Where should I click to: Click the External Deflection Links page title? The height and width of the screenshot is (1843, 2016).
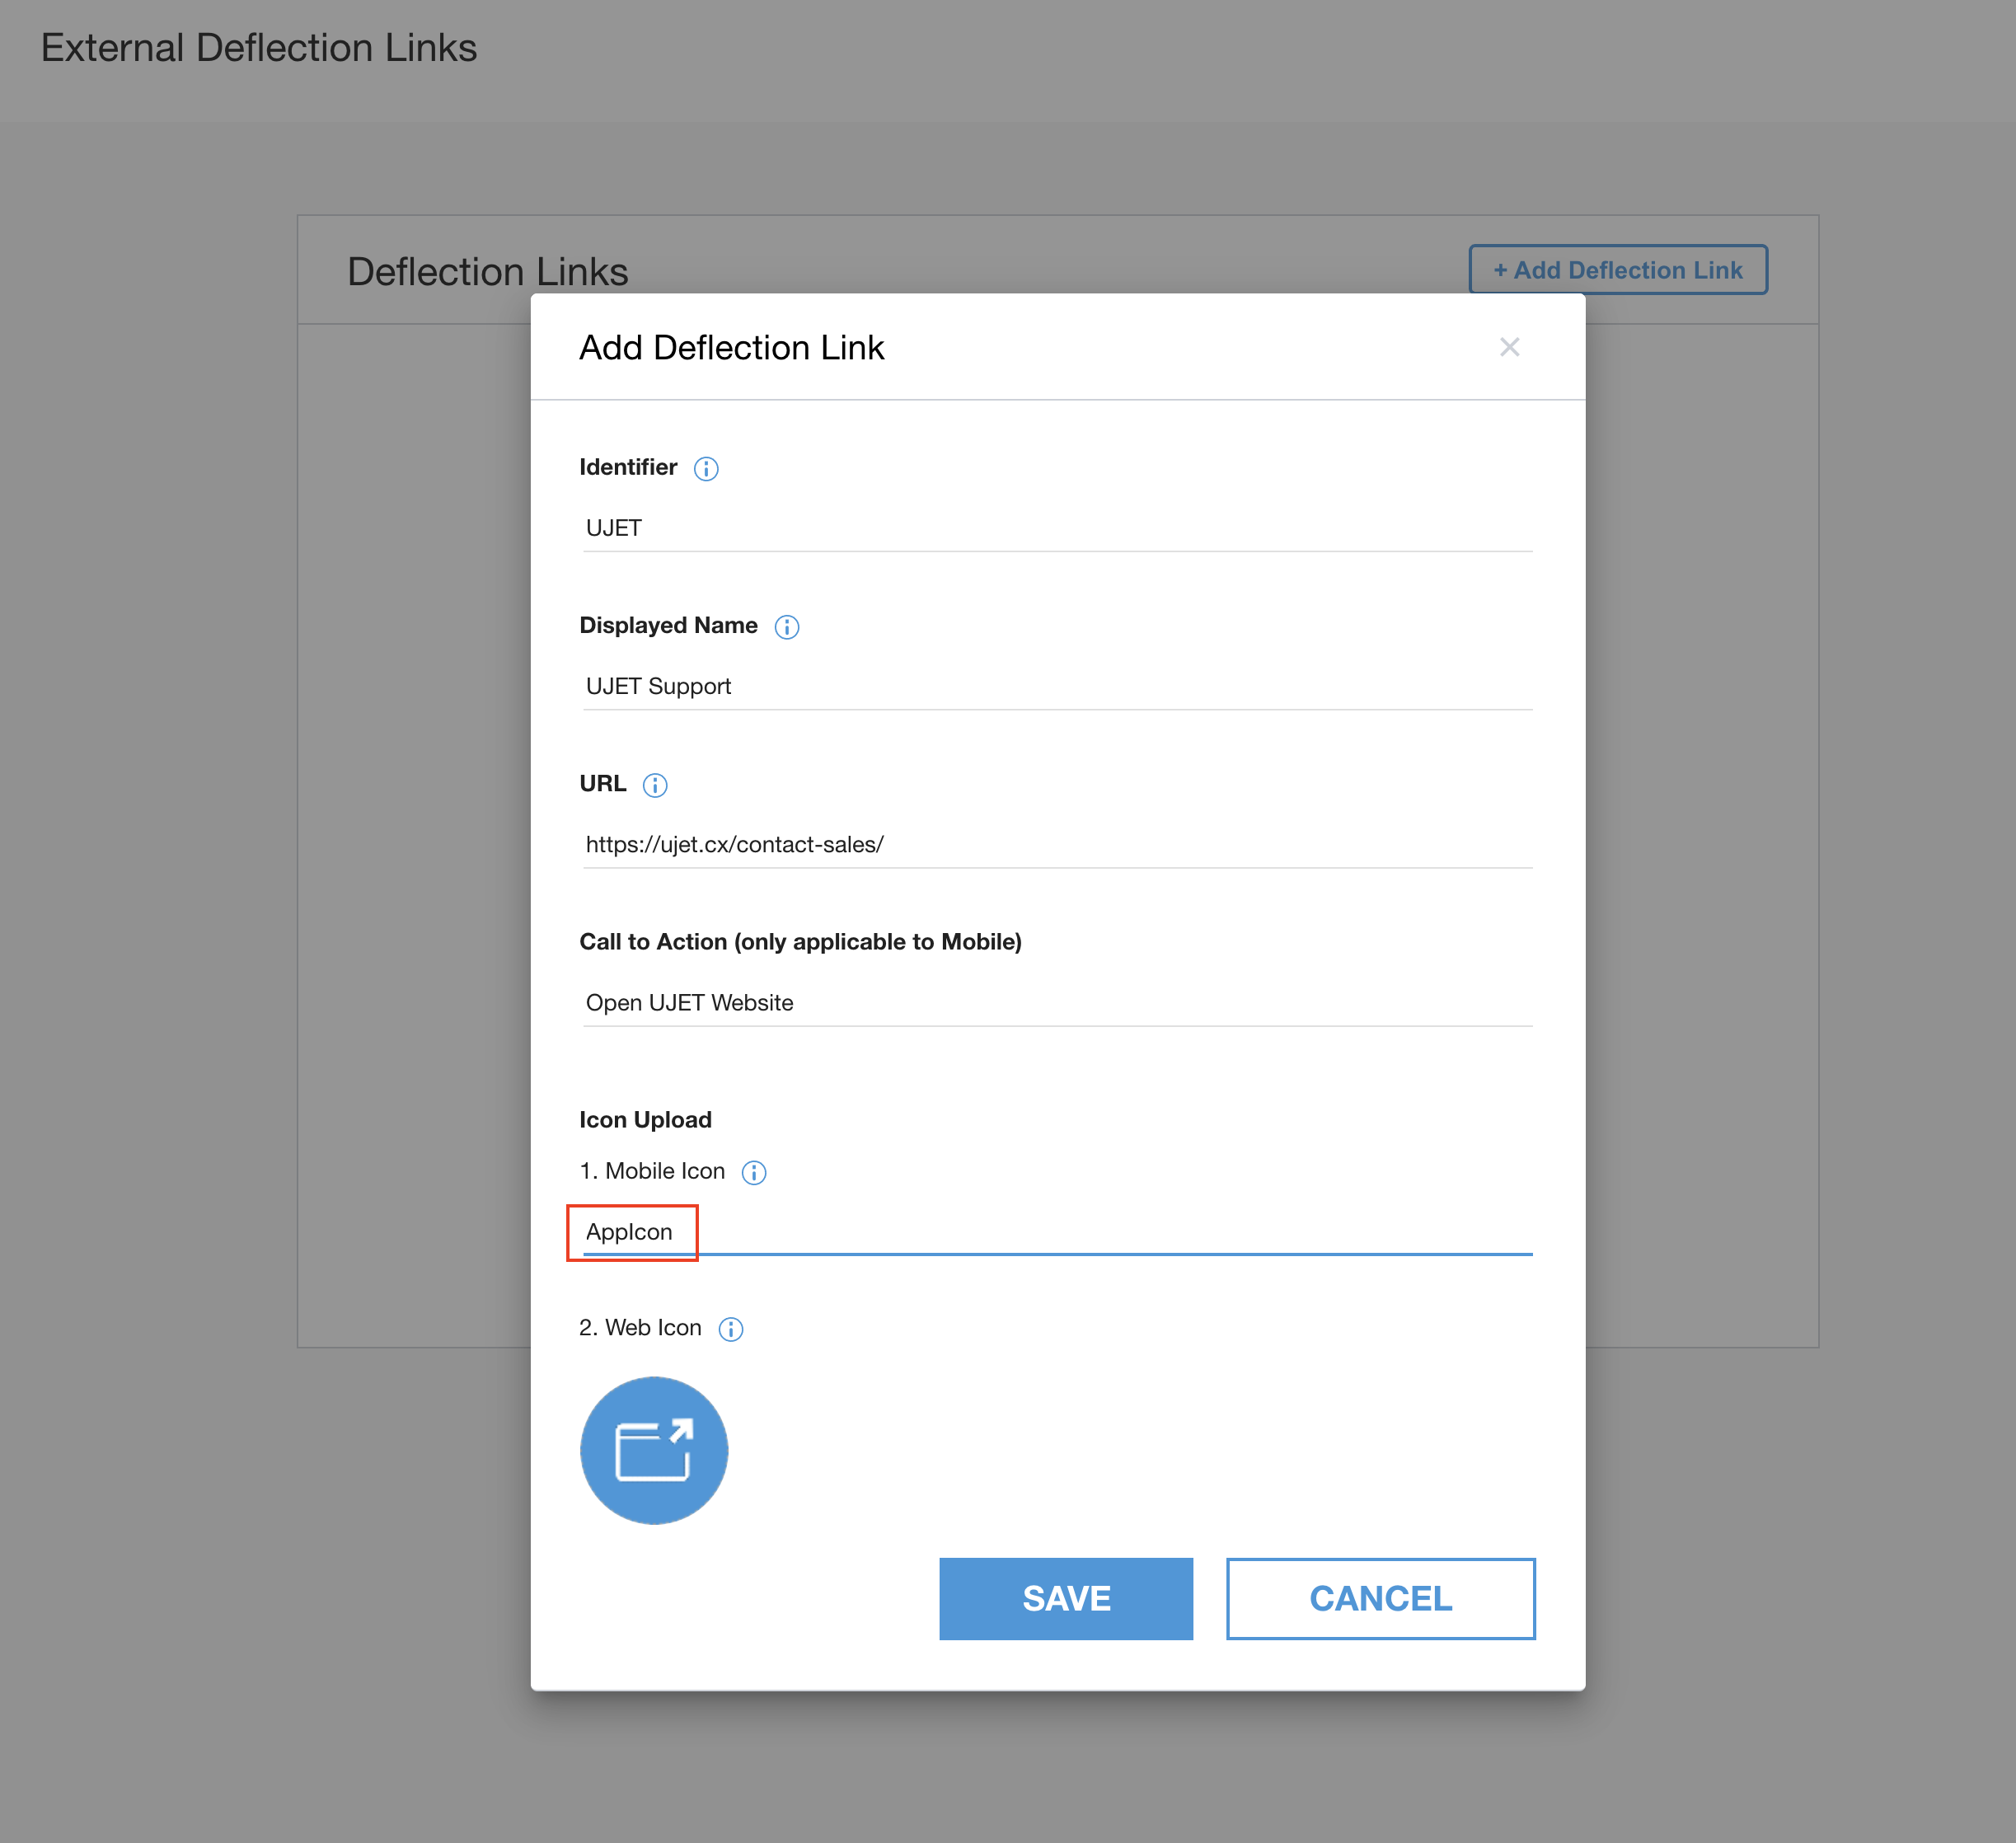259,48
